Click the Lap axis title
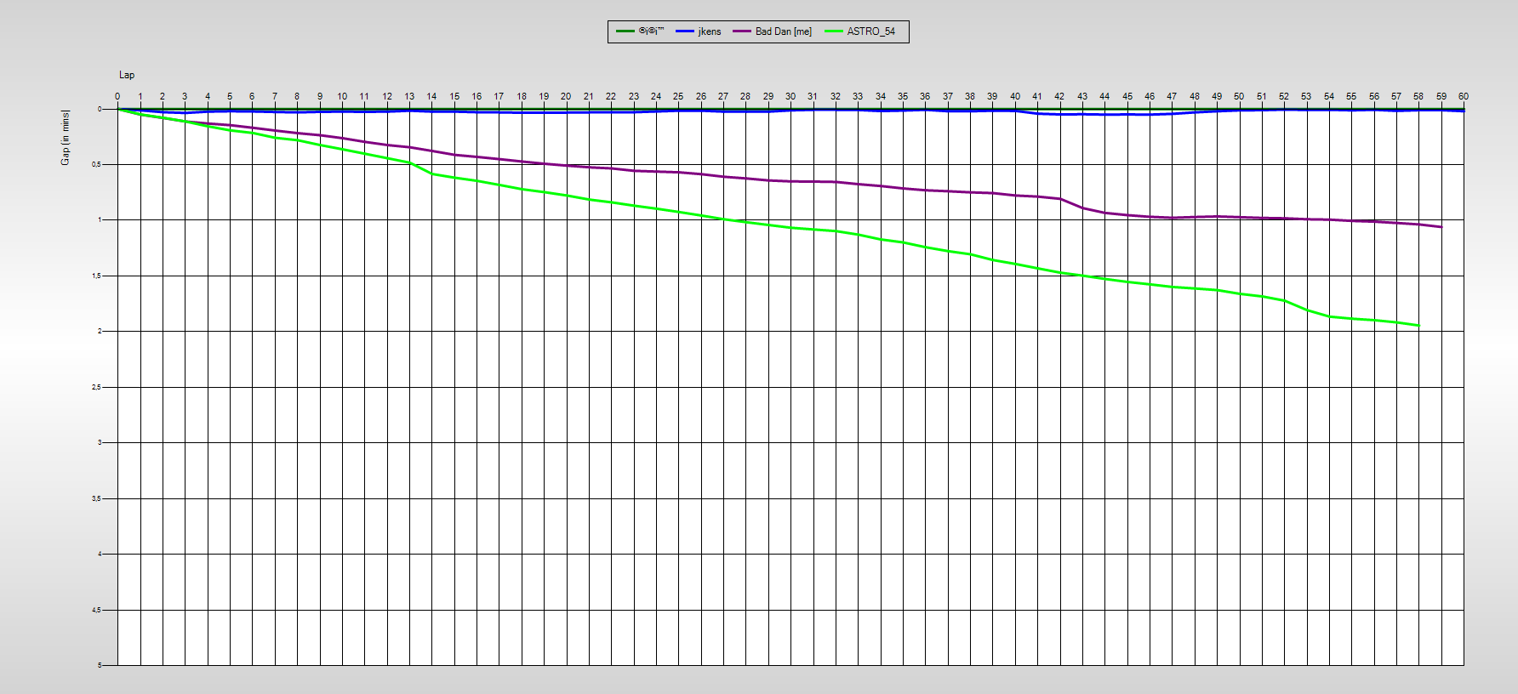Image resolution: width=1518 pixels, height=694 pixels. (x=127, y=75)
